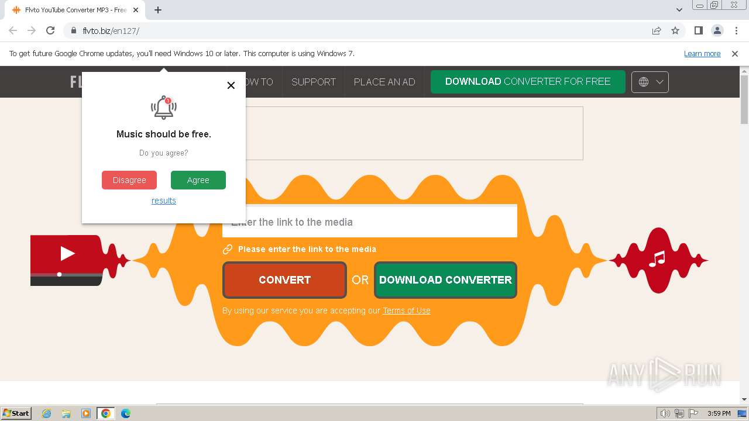The height and width of the screenshot is (421, 749).
Task: Click the DOWNLOAD CONVERTER button
Action: tap(445, 280)
